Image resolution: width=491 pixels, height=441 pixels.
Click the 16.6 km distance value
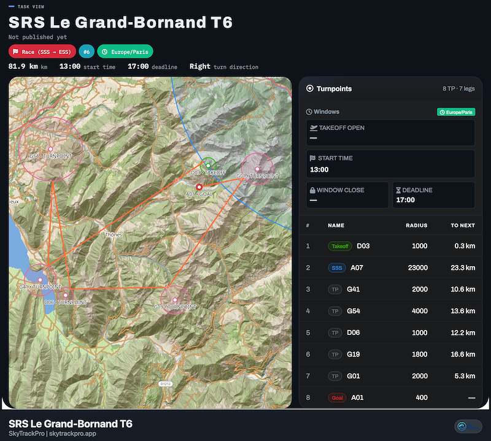463,354
